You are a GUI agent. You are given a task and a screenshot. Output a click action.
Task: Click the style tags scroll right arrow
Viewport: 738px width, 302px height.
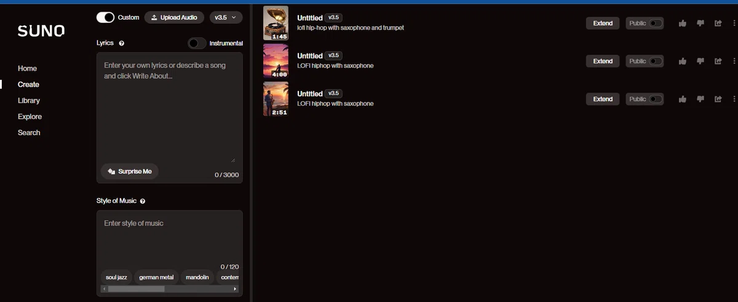pyautogui.click(x=235, y=288)
